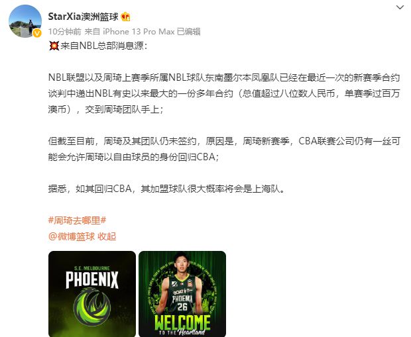Open the post options chevron menu
The width and height of the screenshot is (411, 337).
[x=400, y=7]
